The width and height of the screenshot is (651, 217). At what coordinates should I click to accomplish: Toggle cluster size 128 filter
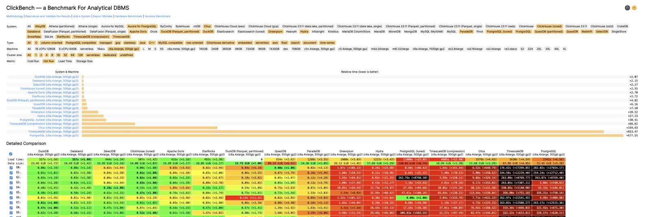click(81, 55)
